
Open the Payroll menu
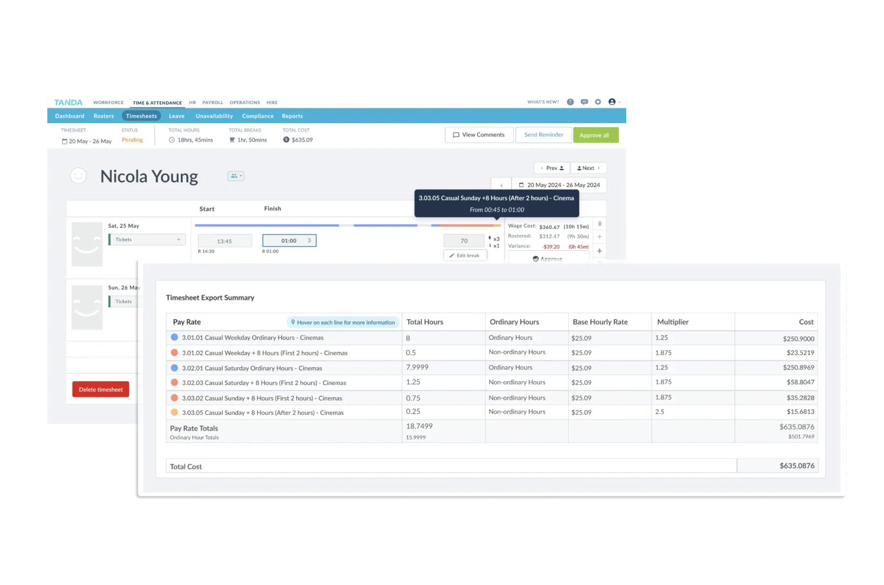213,103
